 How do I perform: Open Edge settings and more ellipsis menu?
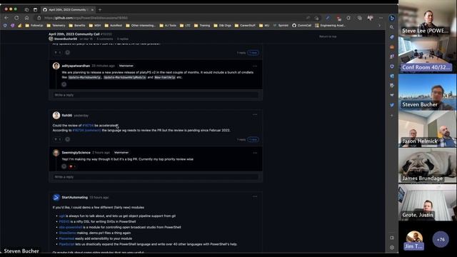click(x=381, y=18)
